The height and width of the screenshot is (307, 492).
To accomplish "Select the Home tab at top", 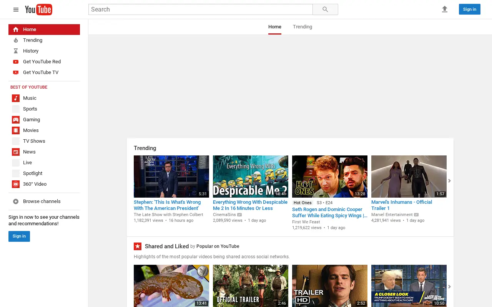I will [275, 27].
